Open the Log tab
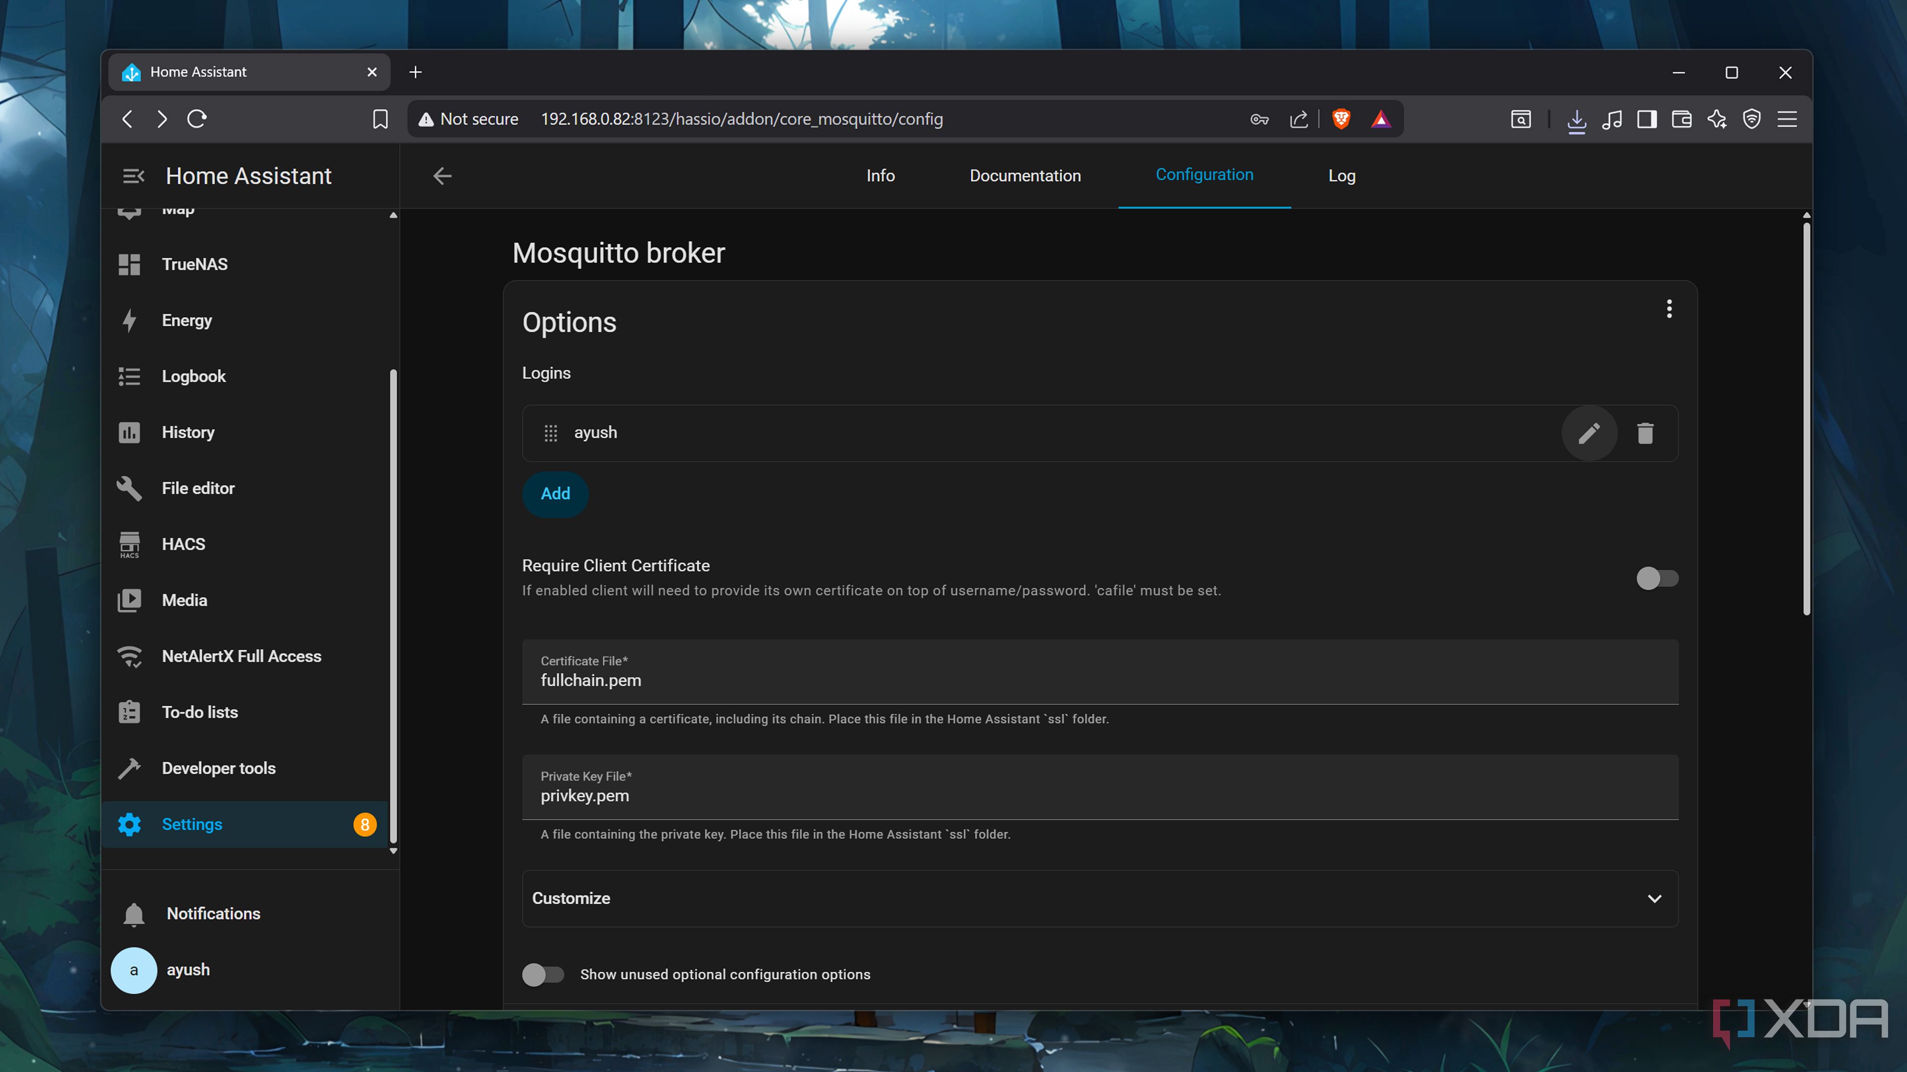This screenshot has height=1072, width=1907. tap(1341, 176)
